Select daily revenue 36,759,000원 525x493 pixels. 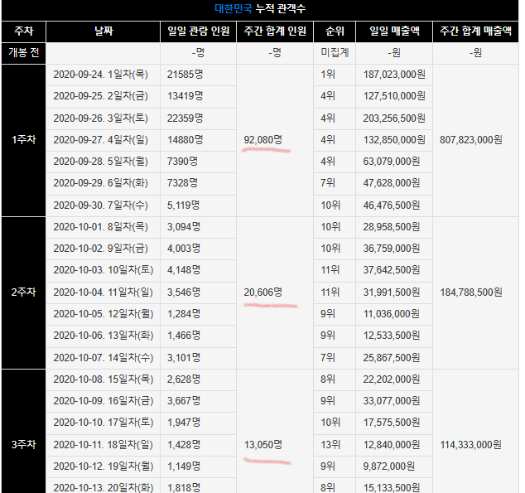(x=392, y=249)
